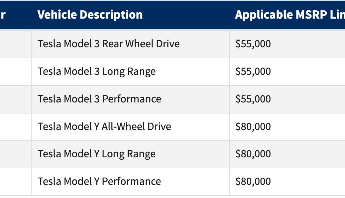The height and width of the screenshot is (198, 345).
Task: Click the left cell of Model Y Performance row
Action: (x=16, y=182)
